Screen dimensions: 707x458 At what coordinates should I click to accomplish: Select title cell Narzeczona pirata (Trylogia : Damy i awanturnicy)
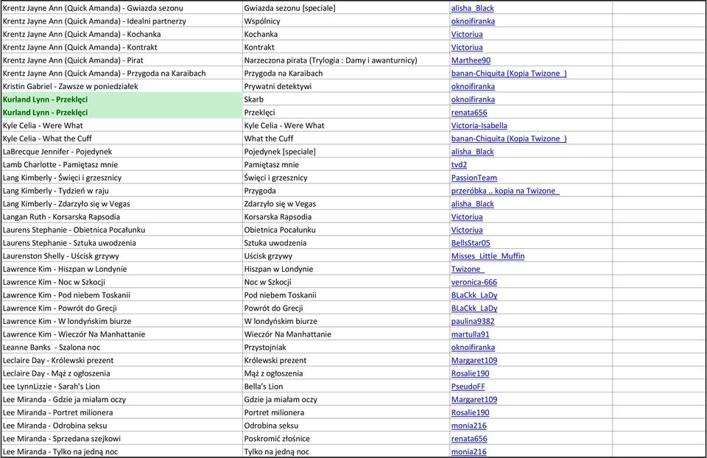tap(346, 60)
